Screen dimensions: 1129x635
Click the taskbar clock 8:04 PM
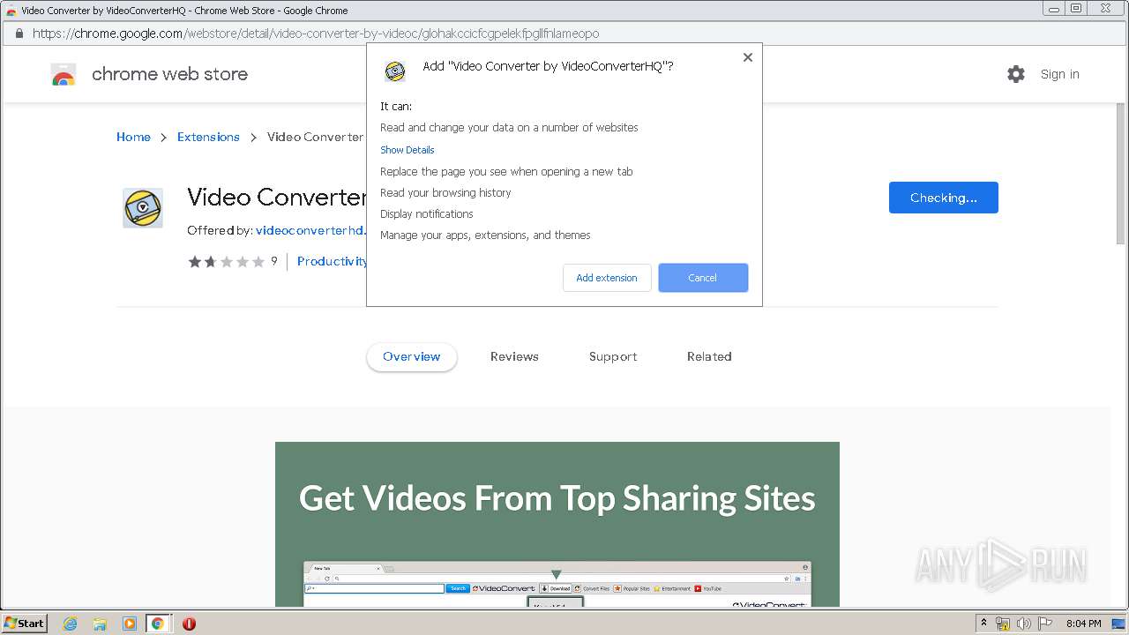click(1084, 624)
